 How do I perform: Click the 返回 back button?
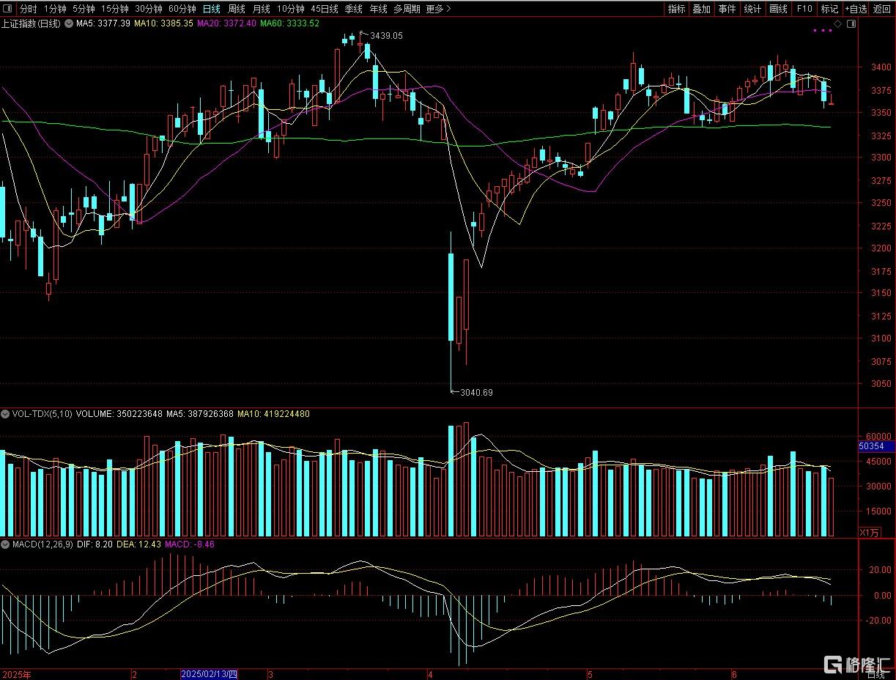pos(882,9)
